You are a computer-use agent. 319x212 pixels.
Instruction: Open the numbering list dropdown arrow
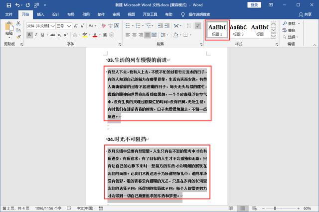click(x=143, y=26)
